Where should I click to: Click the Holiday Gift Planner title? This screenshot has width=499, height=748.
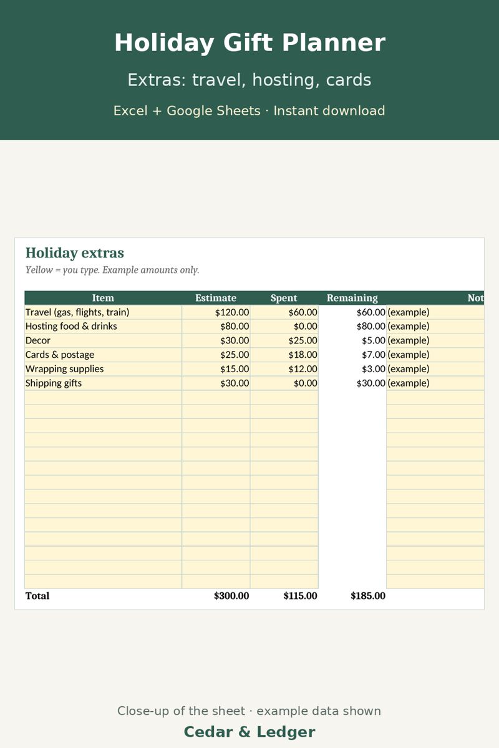249,43
